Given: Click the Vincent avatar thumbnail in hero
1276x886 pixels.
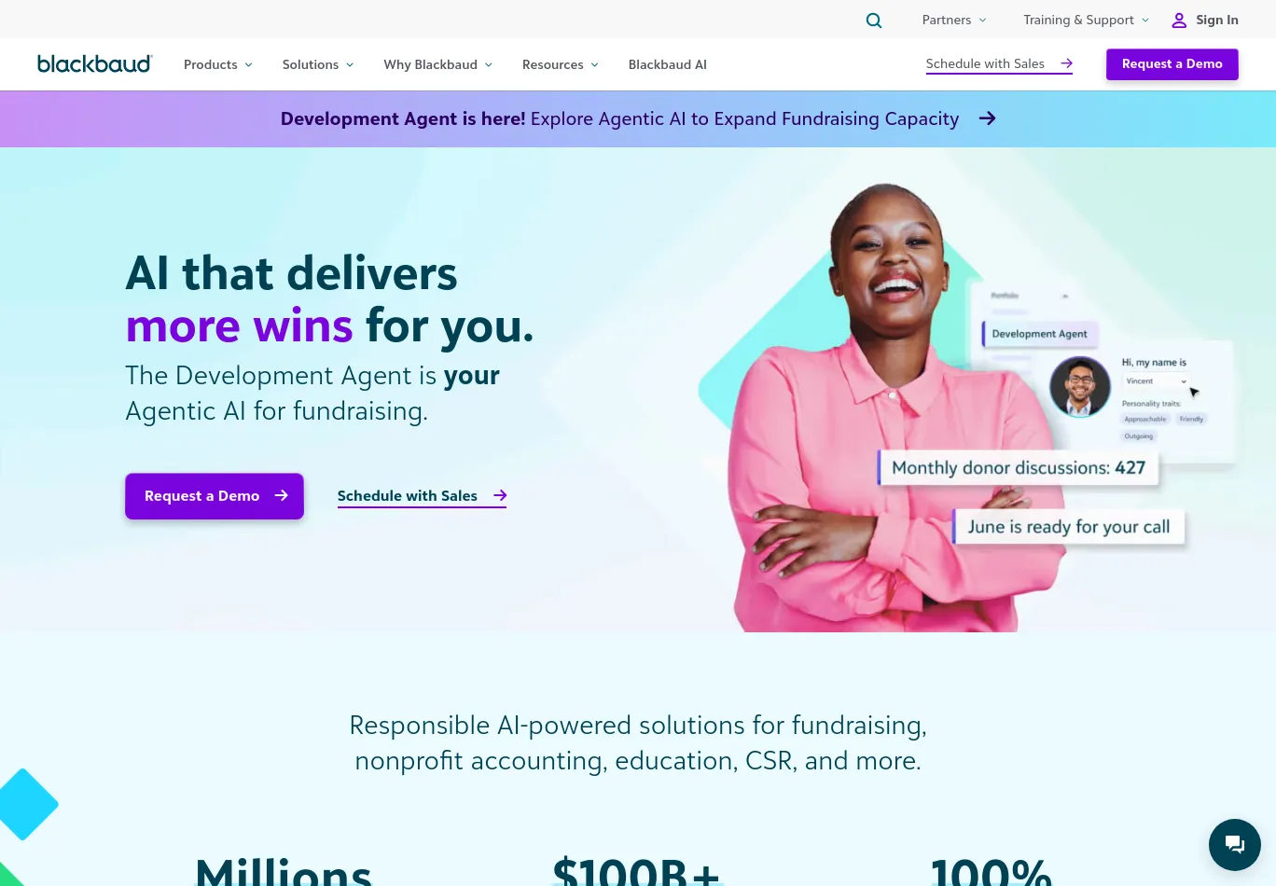Looking at the screenshot, I should [1080, 385].
